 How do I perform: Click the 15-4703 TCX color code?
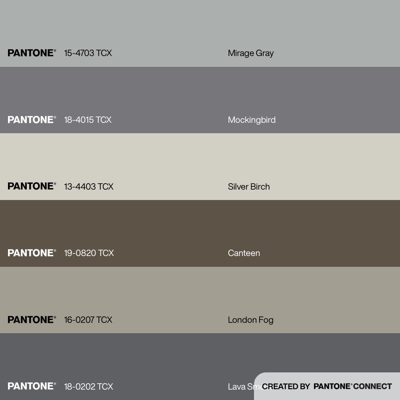(88, 53)
